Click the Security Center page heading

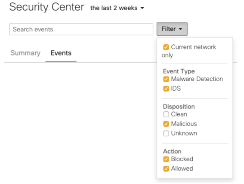point(46,7)
